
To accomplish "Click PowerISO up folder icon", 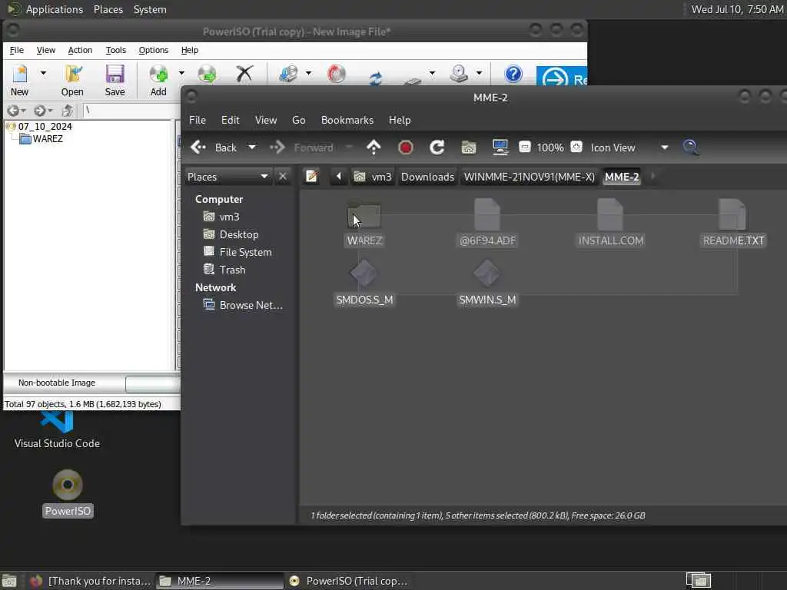I will (68, 111).
